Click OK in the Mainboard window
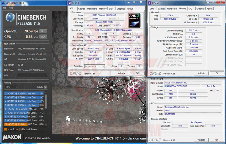The height and width of the screenshot is (144, 226). tap(217, 140)
